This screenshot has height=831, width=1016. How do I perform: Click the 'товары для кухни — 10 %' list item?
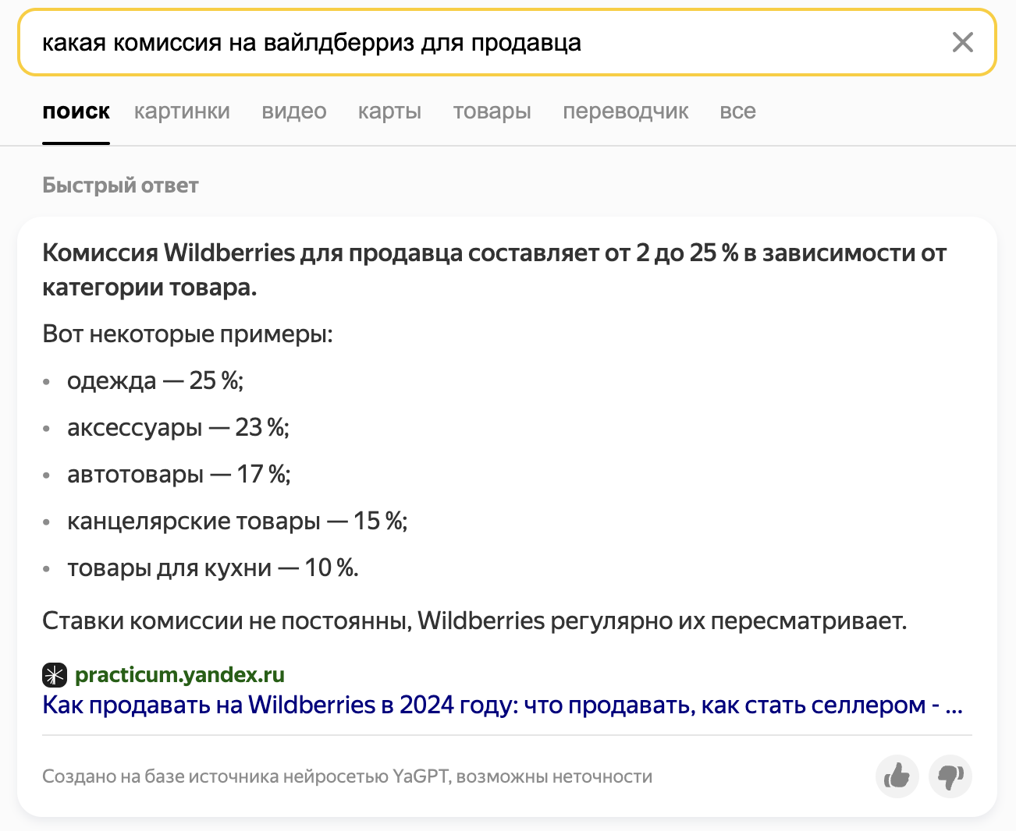pyautogui.click(x=213, y=568)
